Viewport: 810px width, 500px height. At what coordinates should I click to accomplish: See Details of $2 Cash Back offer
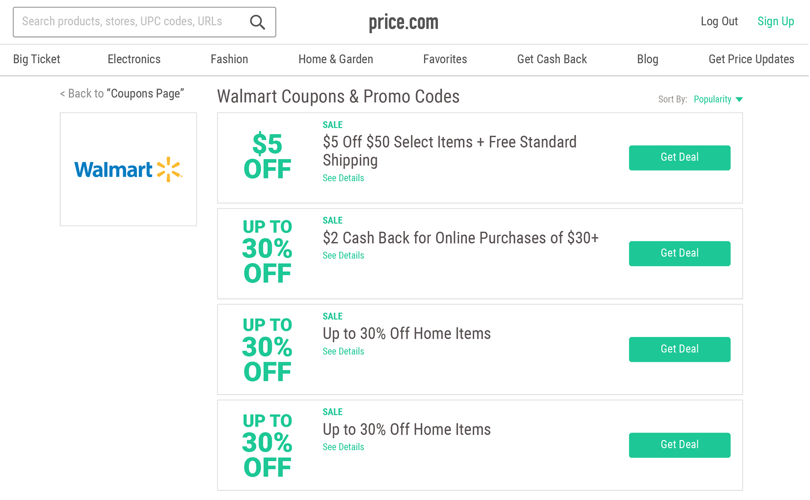(343, 256)
